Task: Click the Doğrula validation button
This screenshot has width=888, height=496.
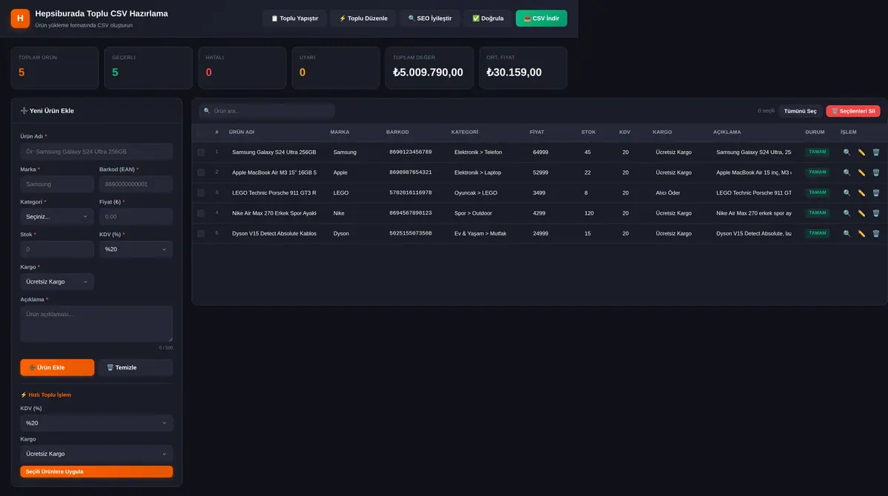Action: (488, 19)
